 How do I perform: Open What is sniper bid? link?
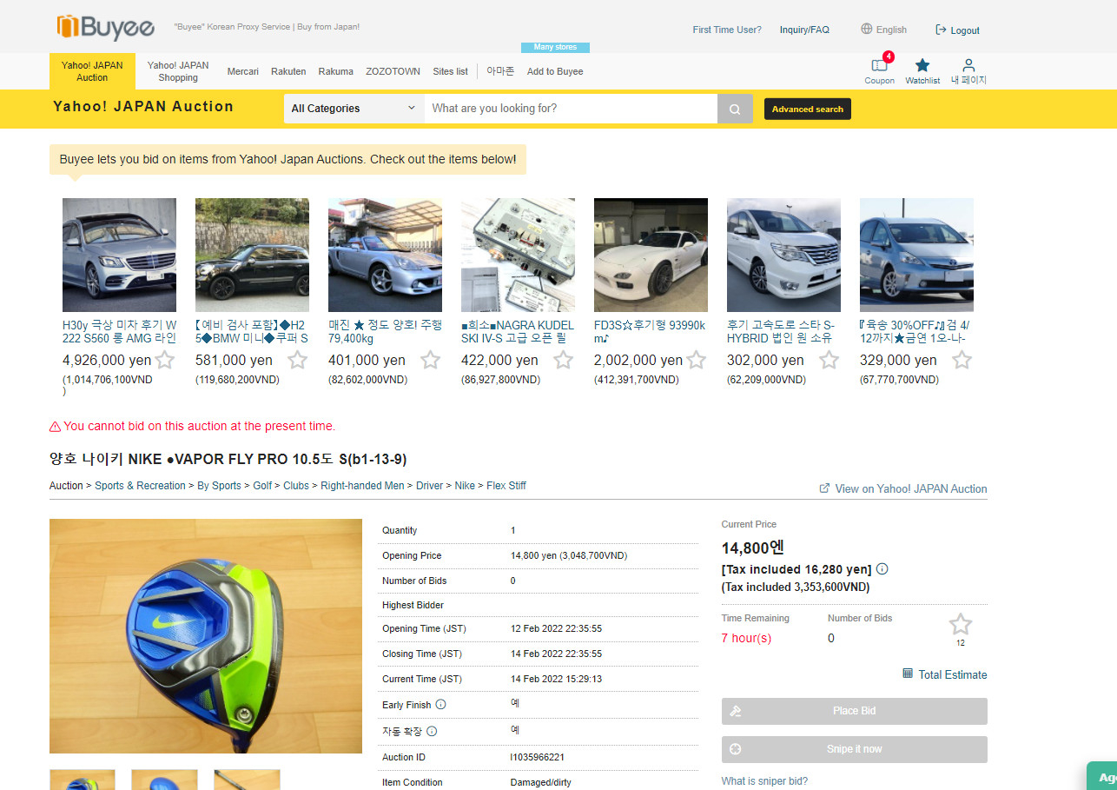coord(764,781)
